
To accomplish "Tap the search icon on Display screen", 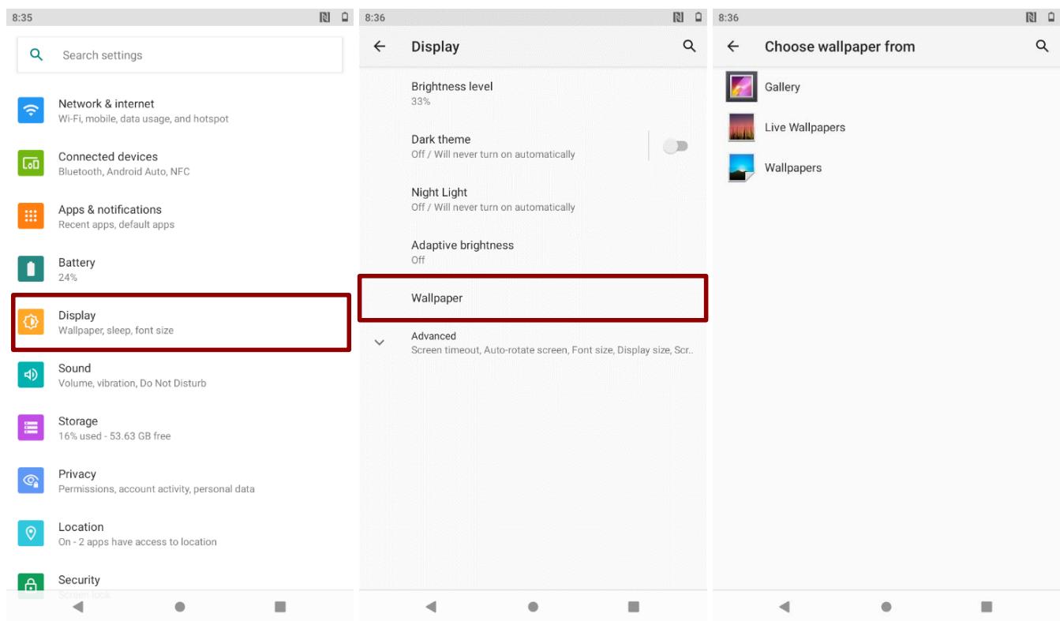I will coord(689,47).
